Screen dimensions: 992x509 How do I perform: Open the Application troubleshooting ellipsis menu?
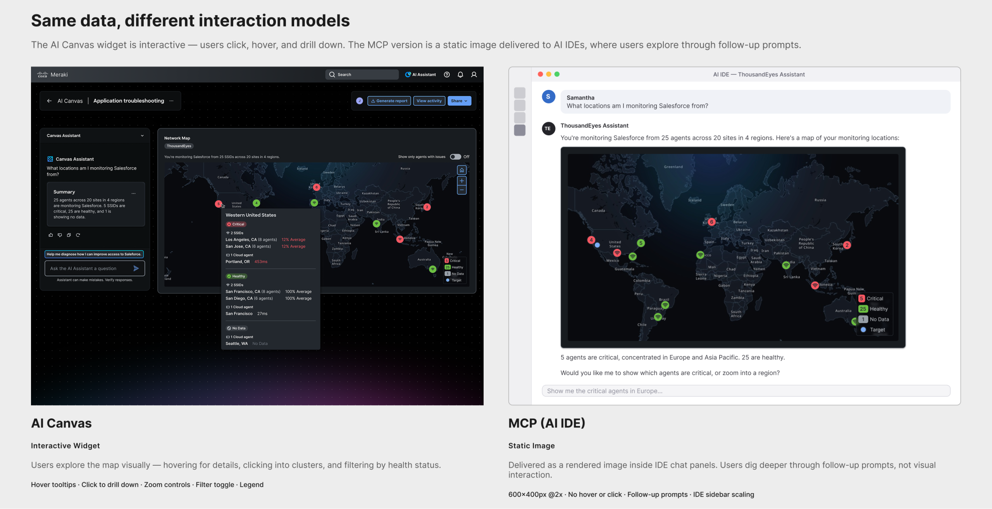pyautogui.click(x=172, y=101)
